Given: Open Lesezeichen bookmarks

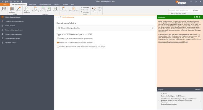Looking at the screenshot, I should coord(64,9).
